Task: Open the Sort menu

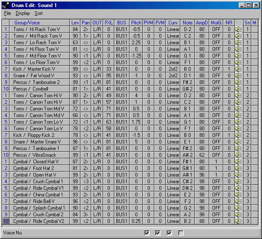Action: 38,13
